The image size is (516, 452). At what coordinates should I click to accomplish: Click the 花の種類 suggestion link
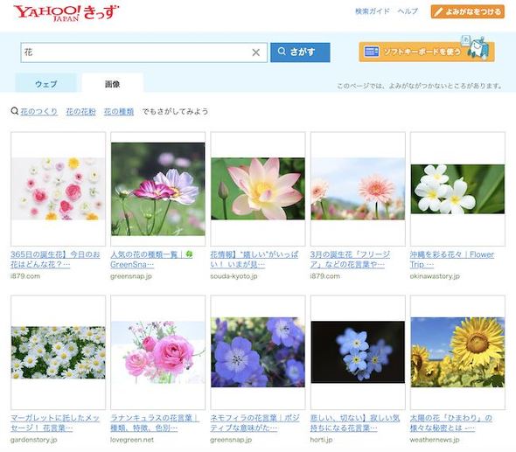(119, 112)
